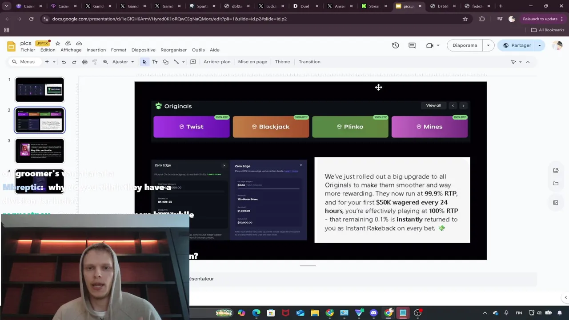
Task: Select slide 3 thumbnail
Action: coord(40,151)
